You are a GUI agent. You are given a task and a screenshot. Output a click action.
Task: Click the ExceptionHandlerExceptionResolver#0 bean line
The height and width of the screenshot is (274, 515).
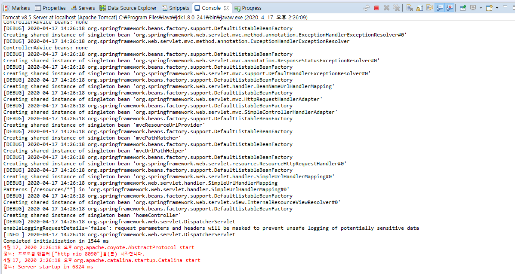pos(205,35)
